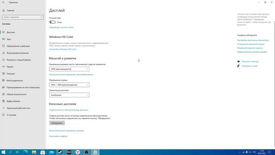This screenshot has width=275, height=155.
Task: Click the volume icon in system tray
Action: point(250,152)
